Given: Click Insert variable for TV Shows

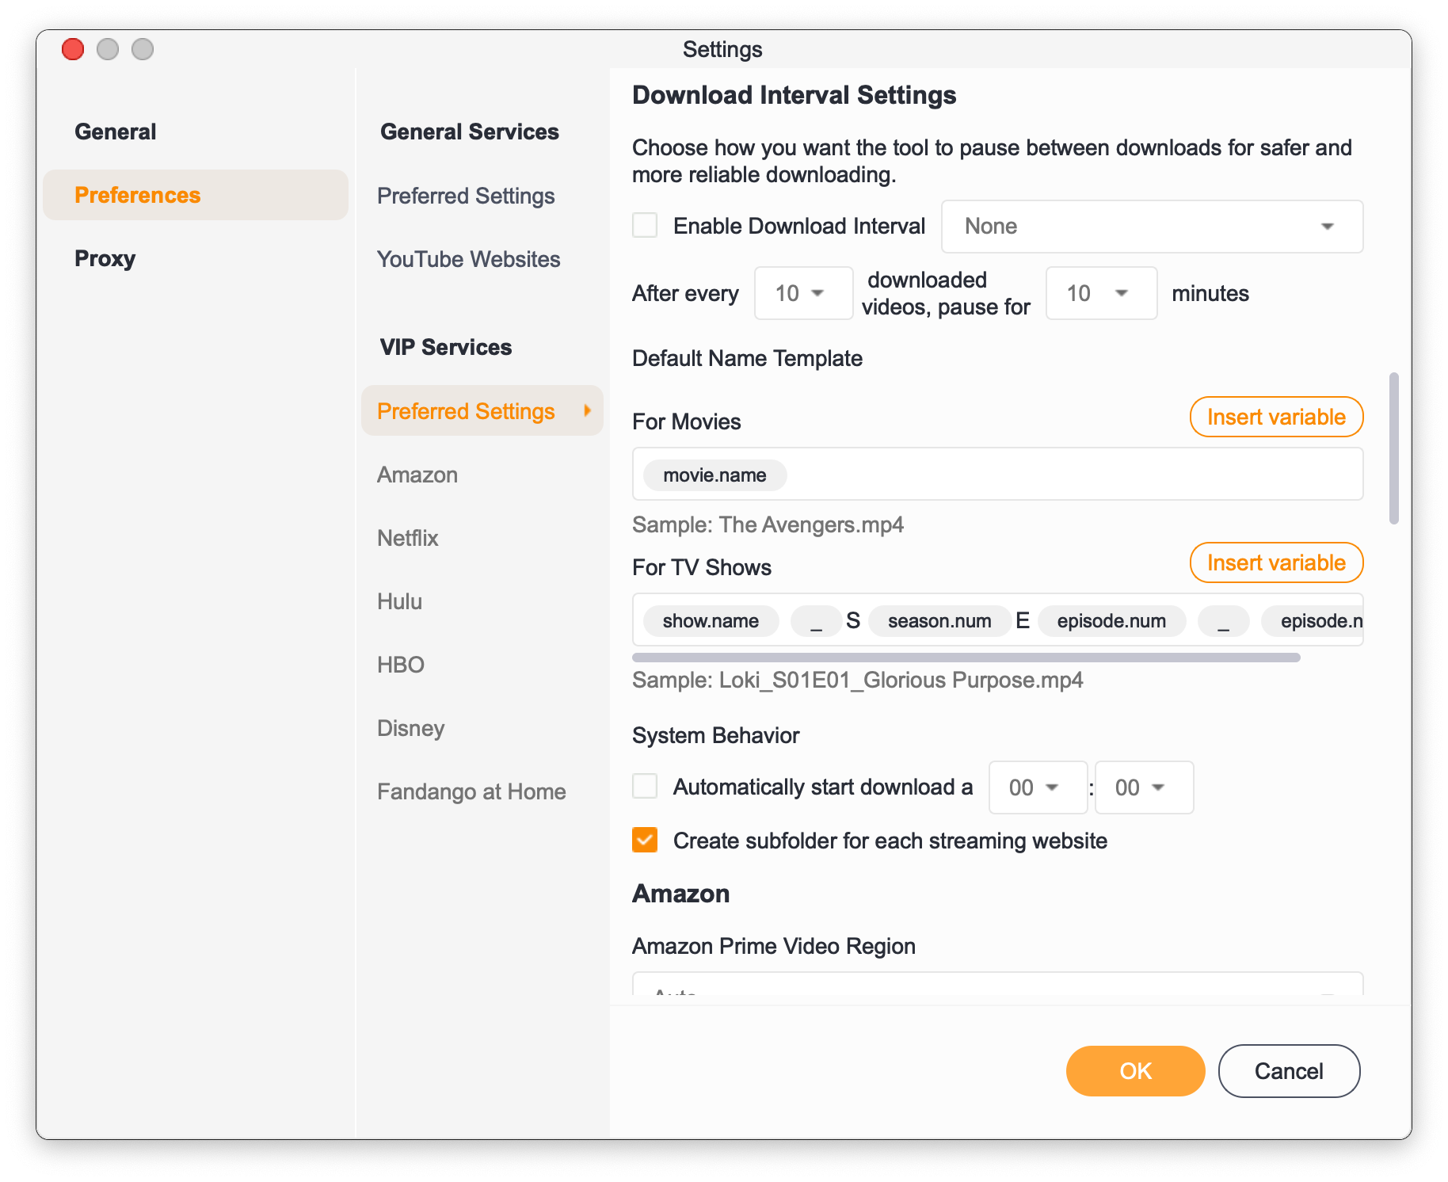Looking at the screenshot, I should tap(1275, 562).
